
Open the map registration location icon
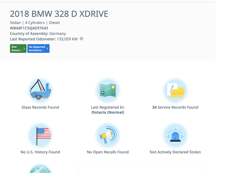pyautogui.click(x=108, y=90)
